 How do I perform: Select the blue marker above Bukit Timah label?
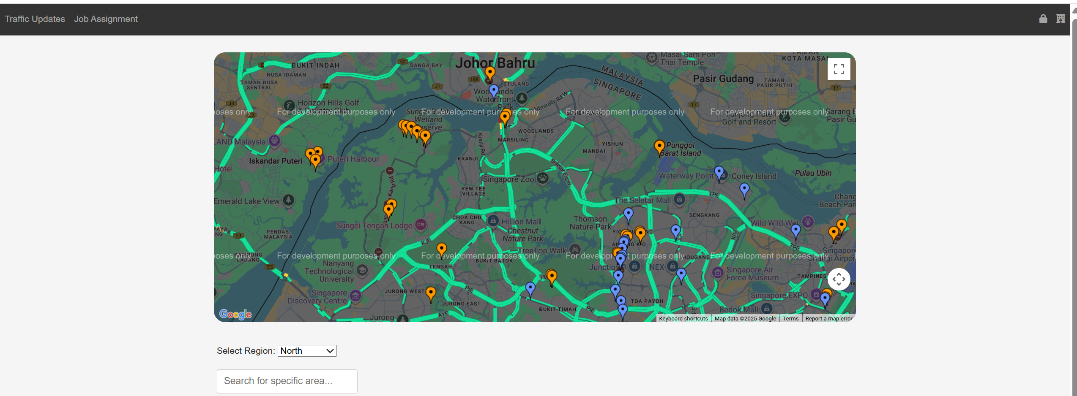pyautogui.click(x=530, y=290)
